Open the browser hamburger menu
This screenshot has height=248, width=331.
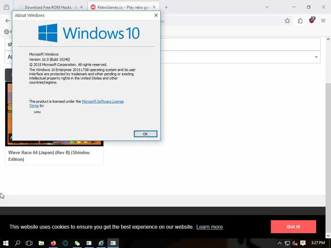pos(323,21)
